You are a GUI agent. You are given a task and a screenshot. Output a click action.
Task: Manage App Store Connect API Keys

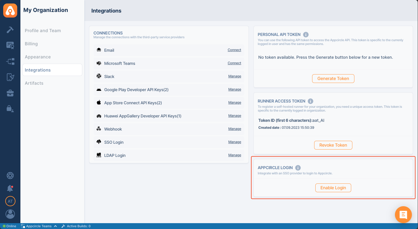coord(235,103)
